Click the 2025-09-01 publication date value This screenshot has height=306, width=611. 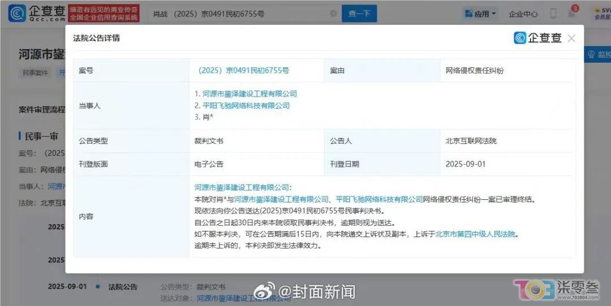(x=466, y=164)
